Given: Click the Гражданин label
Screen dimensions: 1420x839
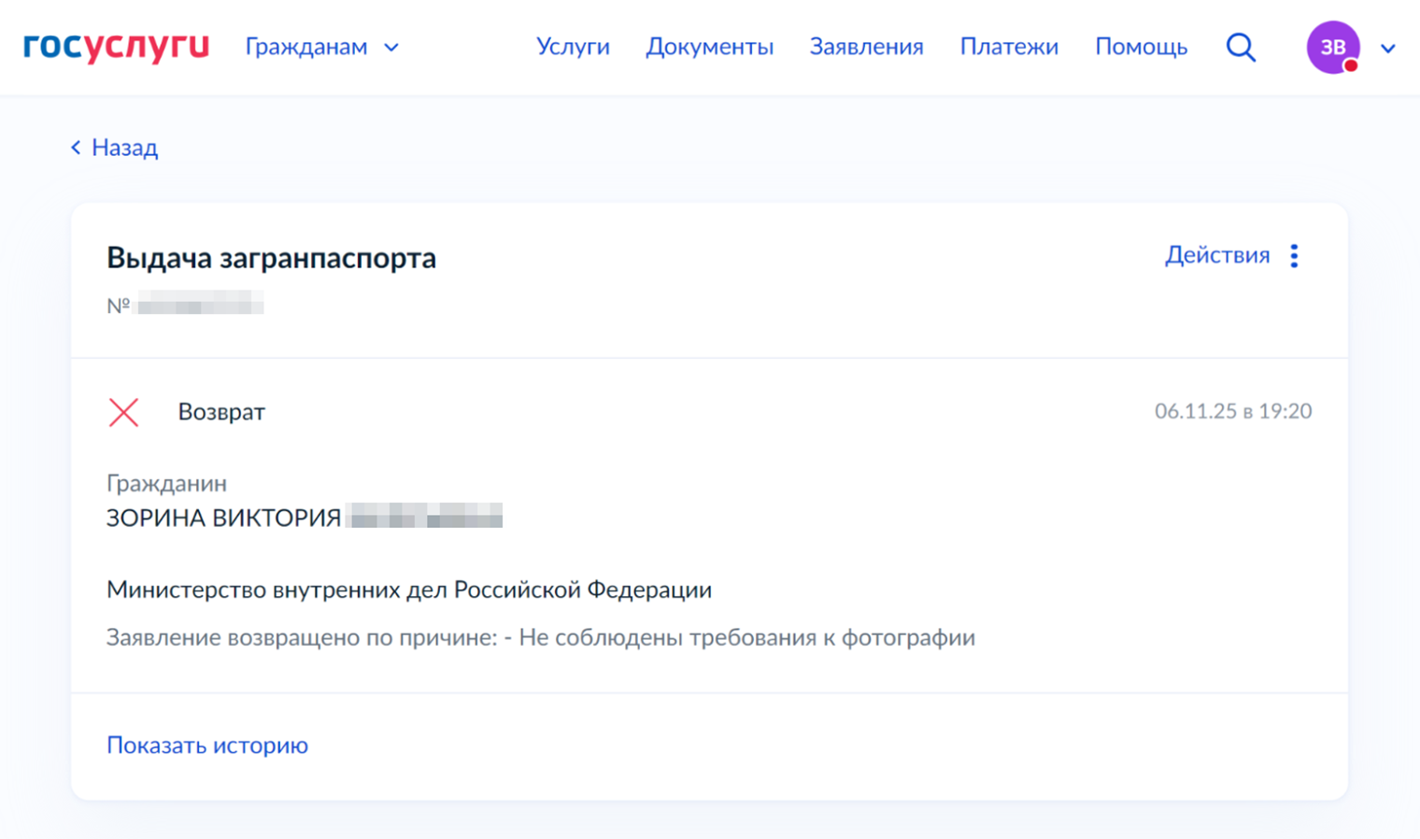Looking at the screenshot, I should coord(166,484).
